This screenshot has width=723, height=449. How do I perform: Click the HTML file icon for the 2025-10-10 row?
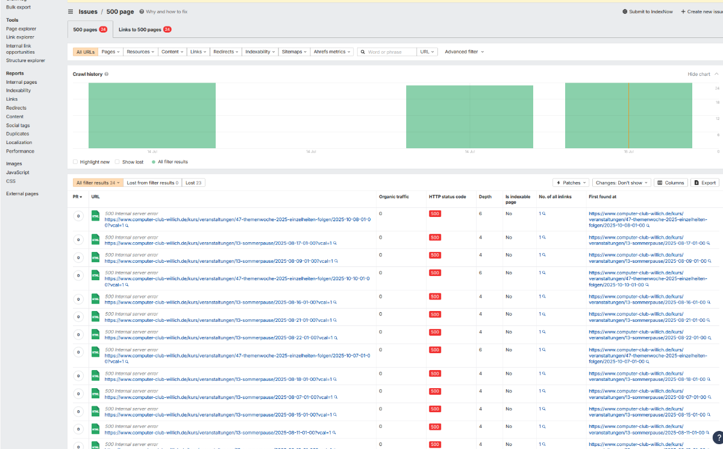[x=95, y=275]
